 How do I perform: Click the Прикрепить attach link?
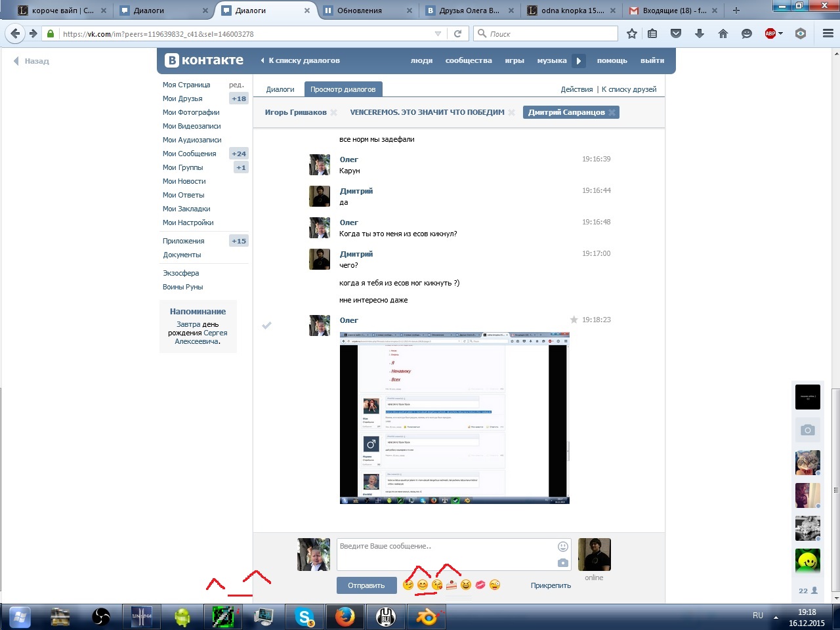coord(551,585)
